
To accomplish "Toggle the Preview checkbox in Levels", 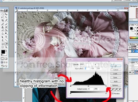I will tap(112, 93).
